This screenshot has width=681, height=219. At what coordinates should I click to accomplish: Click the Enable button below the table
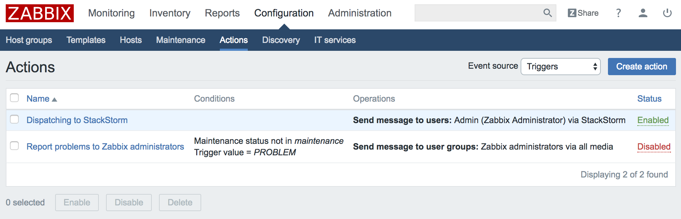(x=77, y=203)
